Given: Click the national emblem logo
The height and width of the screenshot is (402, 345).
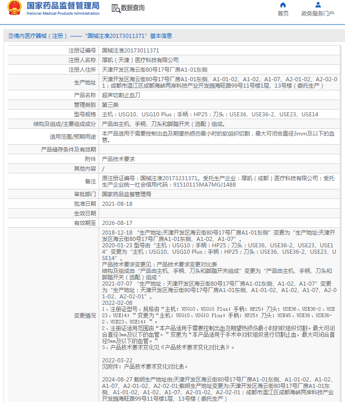Looking at the screenshot, I should (x=14, y=8).
